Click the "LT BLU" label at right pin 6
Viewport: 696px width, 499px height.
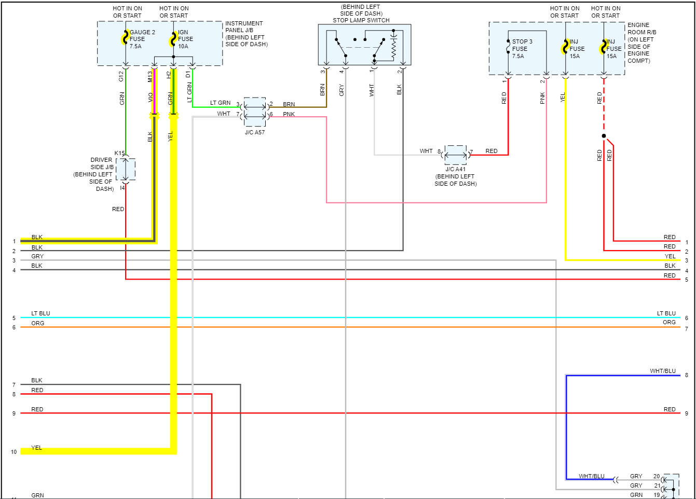tap(666, 313)
